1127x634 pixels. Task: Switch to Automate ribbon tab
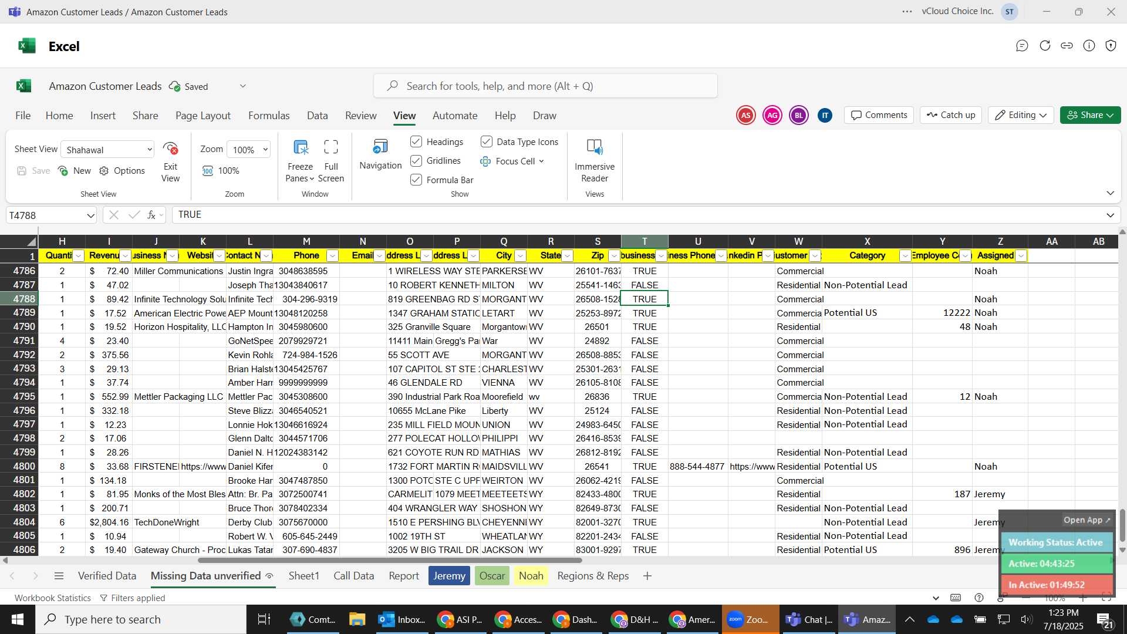(455, 116)
